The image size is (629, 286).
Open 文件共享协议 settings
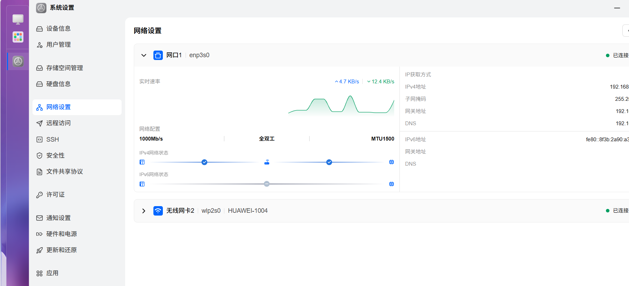point(64,172)
